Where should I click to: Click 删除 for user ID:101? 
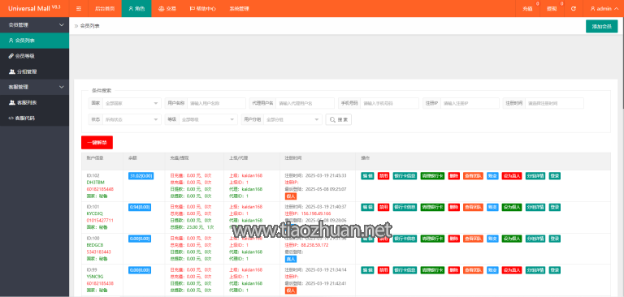point(453,207)
